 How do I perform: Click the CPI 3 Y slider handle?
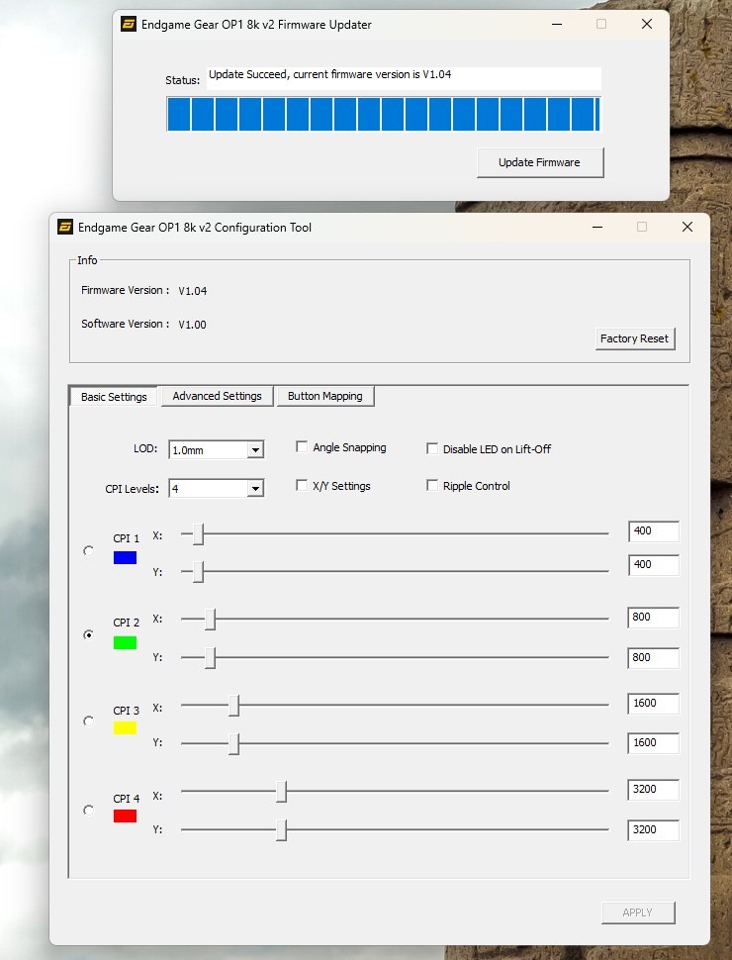pyautogui.click(x=233, y=744)
